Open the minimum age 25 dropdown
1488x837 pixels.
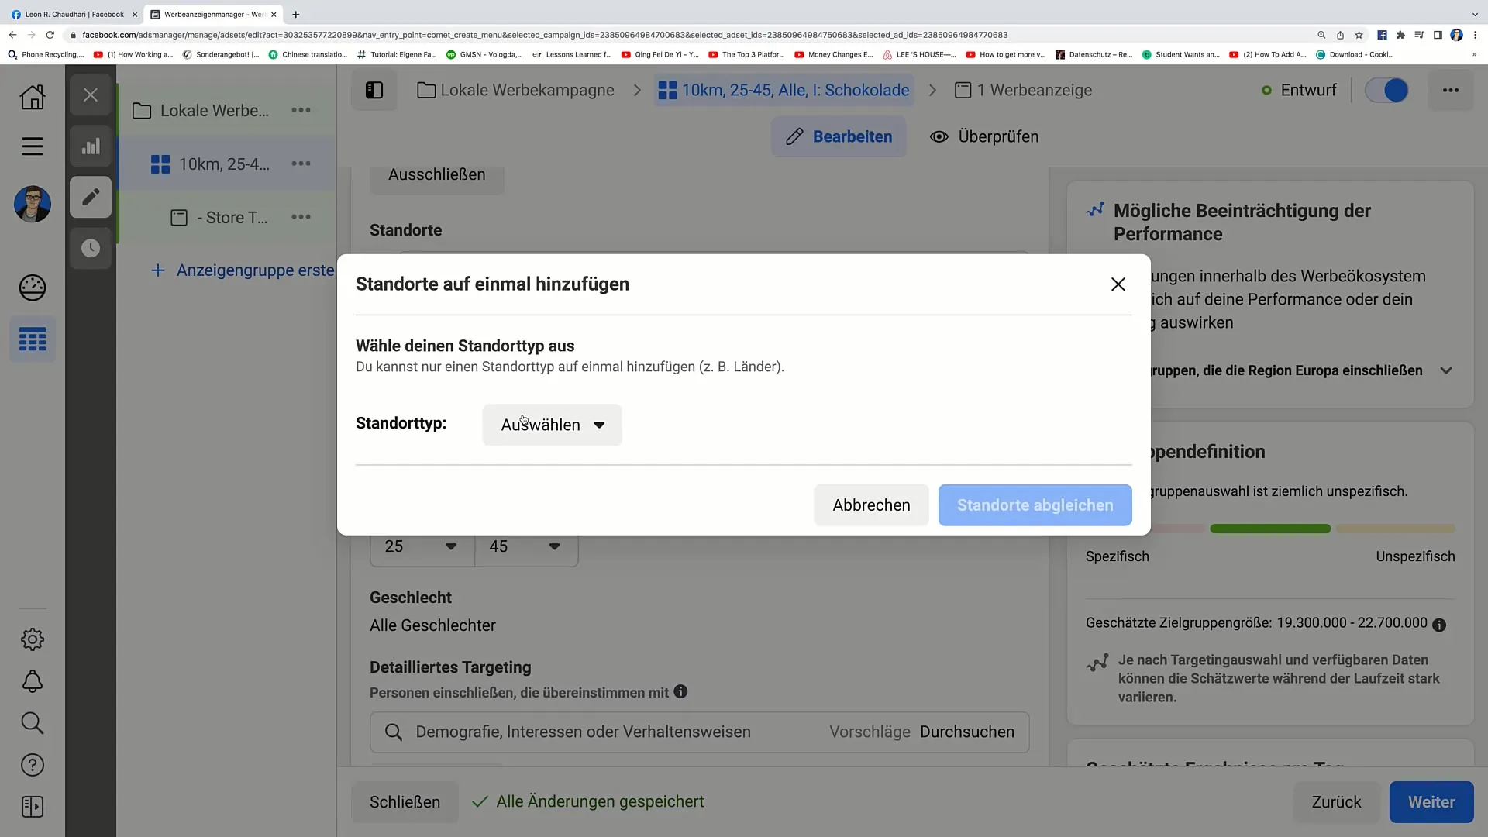coord(422,546)
